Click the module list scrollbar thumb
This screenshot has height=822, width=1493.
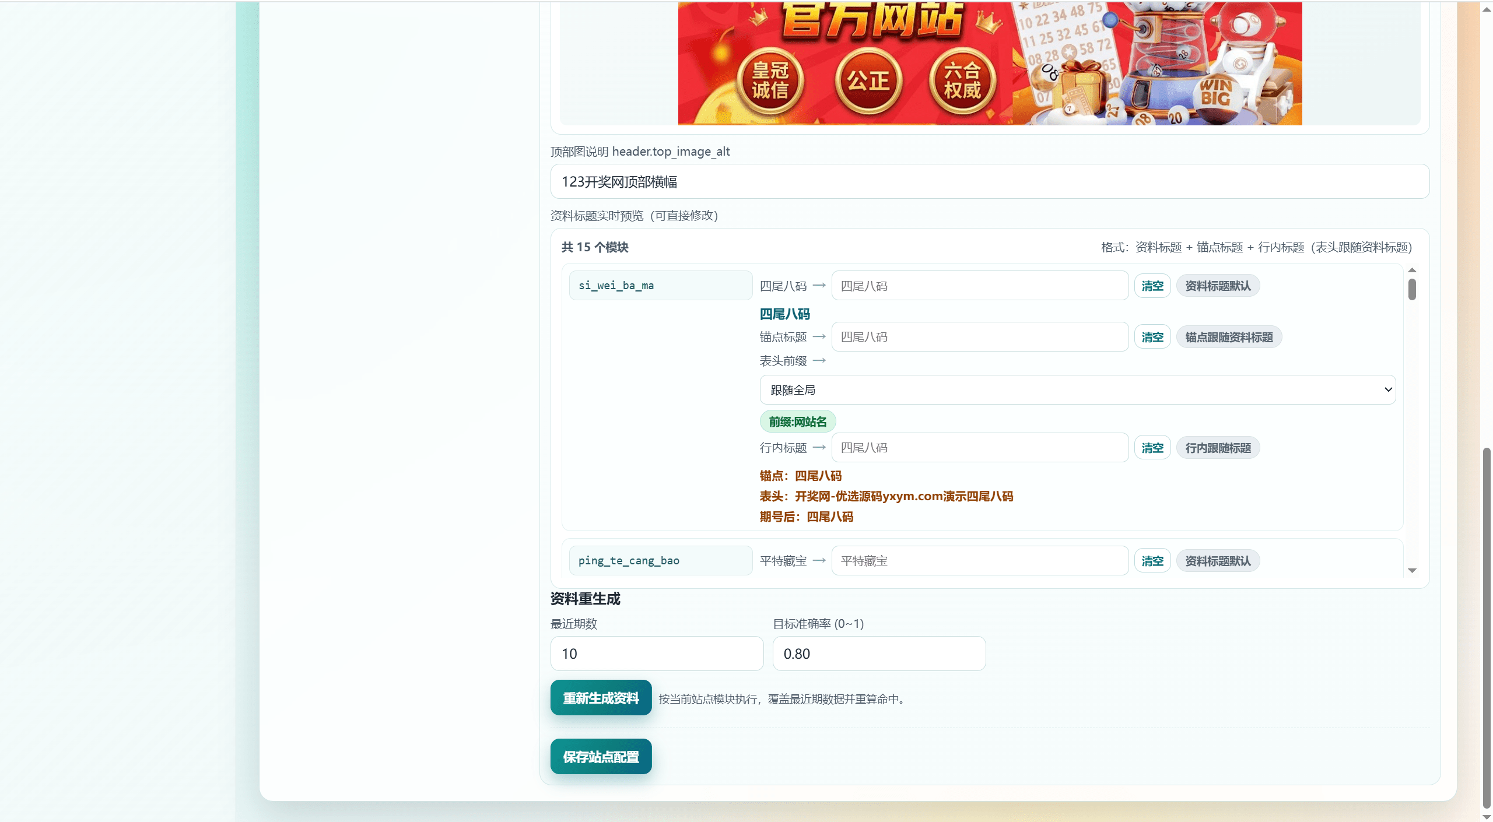click(x=1412, y=290)
